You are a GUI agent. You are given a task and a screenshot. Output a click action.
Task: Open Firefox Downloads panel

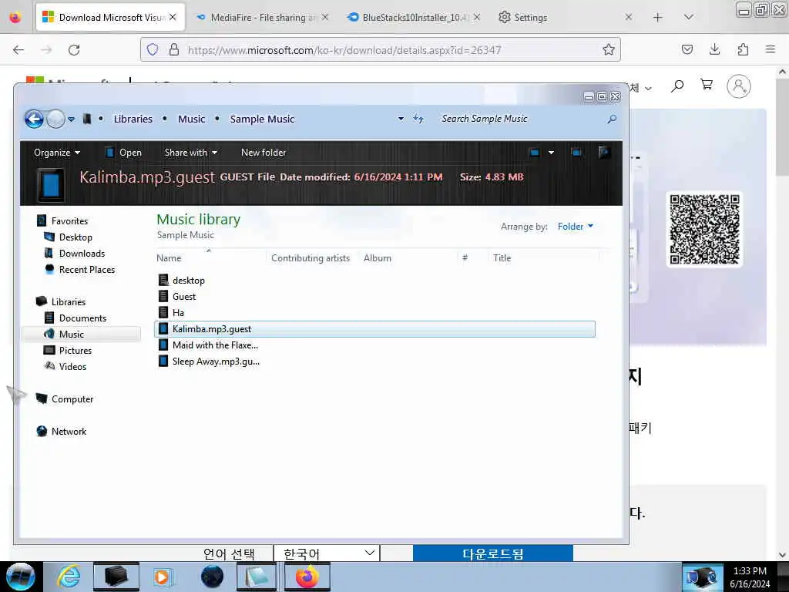(x=714, y=49)
